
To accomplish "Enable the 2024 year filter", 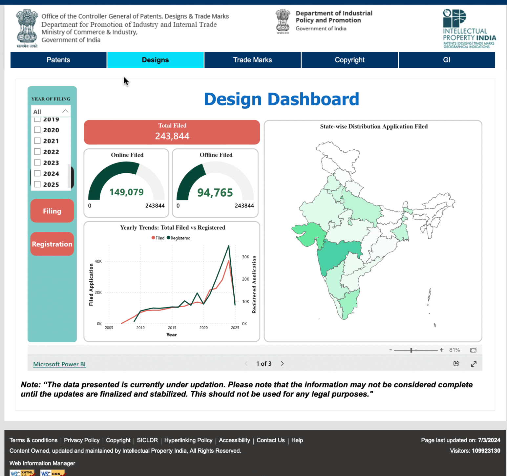I will [x=37, y=173].
